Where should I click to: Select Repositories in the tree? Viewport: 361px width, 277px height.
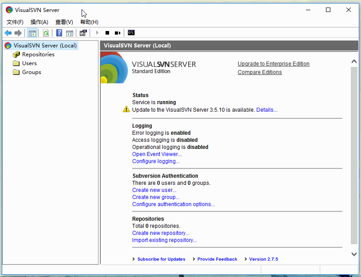(38, 55)
